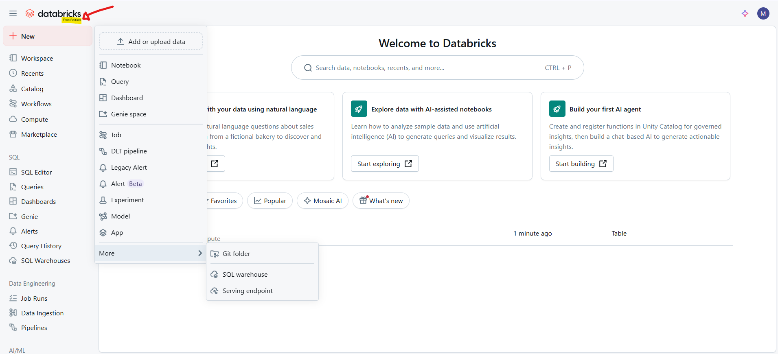The width and height of the screenshot is (778, 354).
Task: Toggle the hamburger sidebar menu
Action: click(x=13, y=13)
